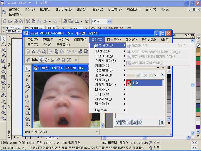
Task: Select the Object Pick tool in PHOTO-PAINT toolbox
Action: click(x=27, y=69)
